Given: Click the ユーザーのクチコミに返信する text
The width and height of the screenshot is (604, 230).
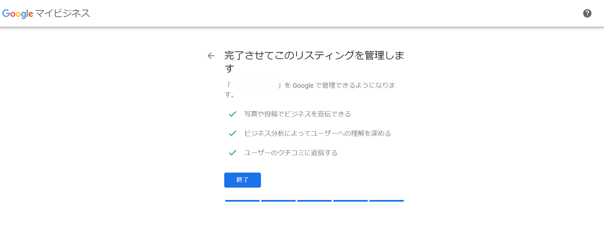Looking at the screenshot, I should [291, 153].
